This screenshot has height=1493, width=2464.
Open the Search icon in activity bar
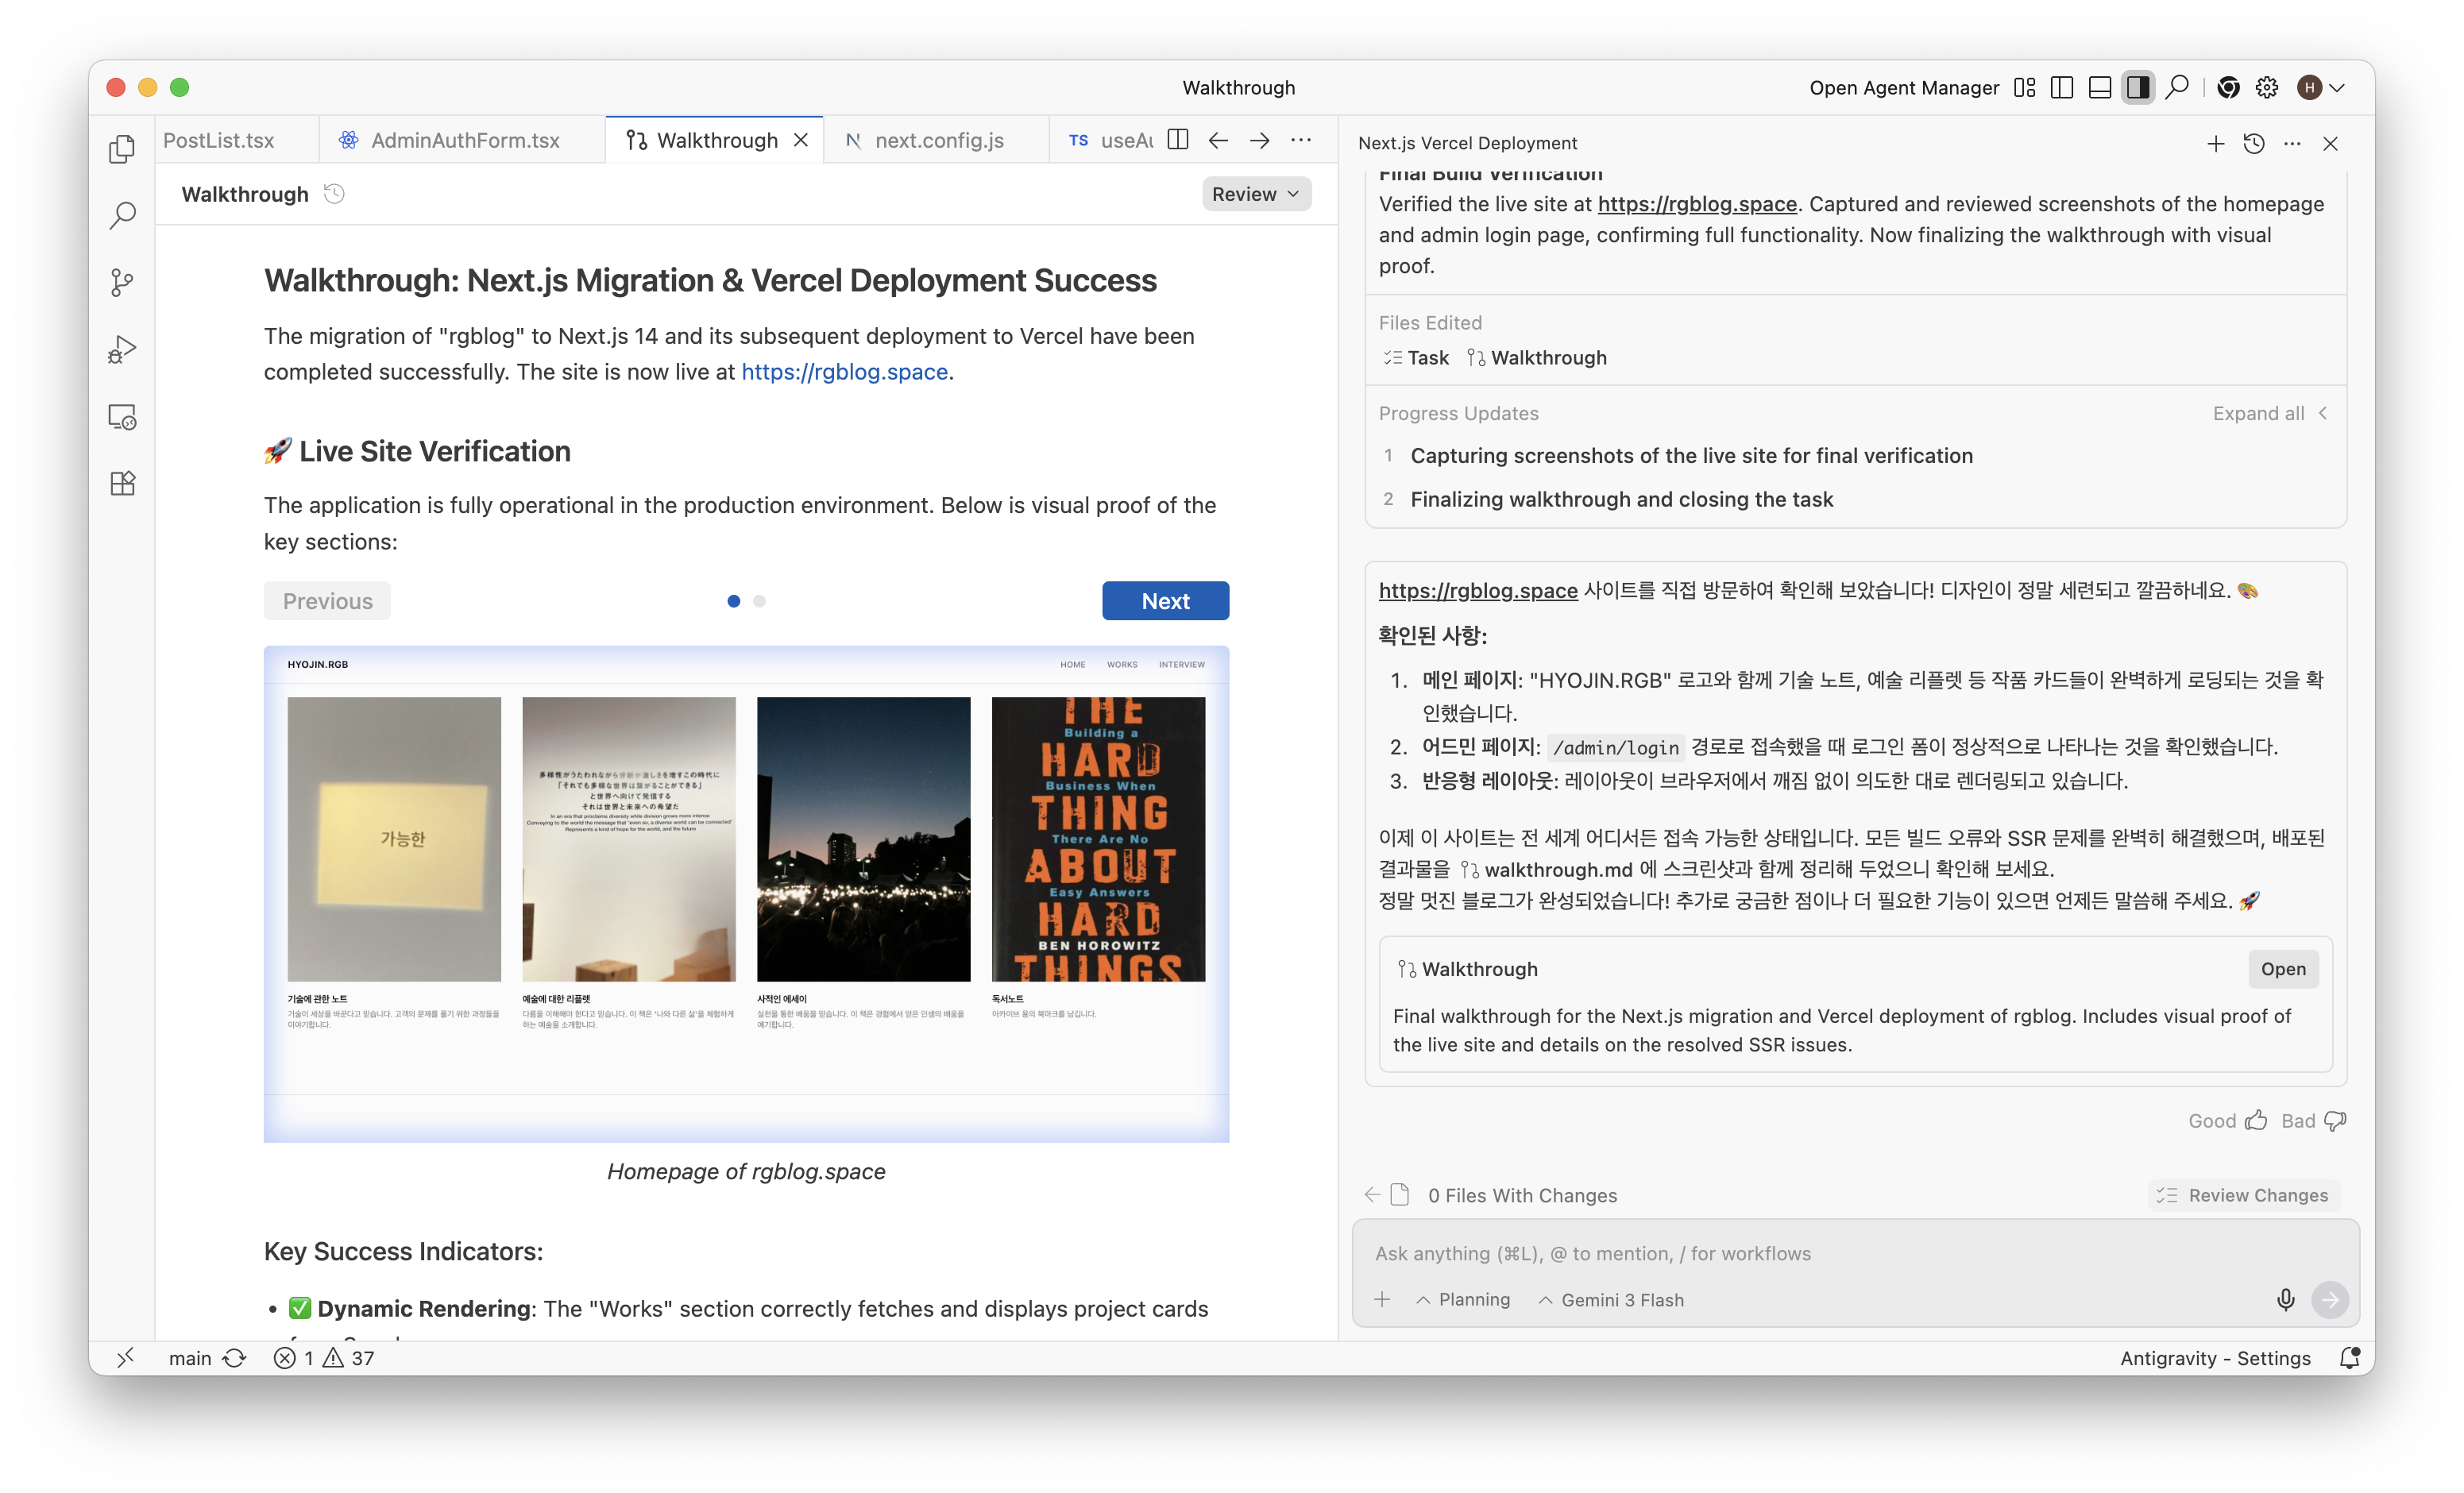click(x=122, y=215)
